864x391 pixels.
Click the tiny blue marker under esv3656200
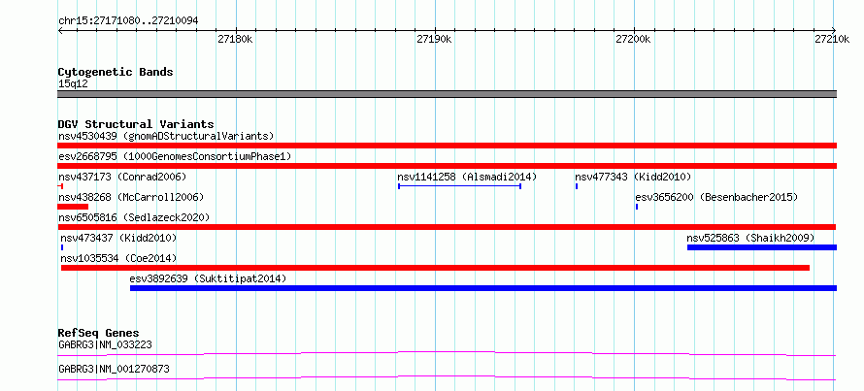tap(637, 207)
